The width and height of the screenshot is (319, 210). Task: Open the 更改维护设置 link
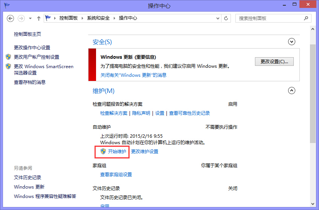click(145, 152)
